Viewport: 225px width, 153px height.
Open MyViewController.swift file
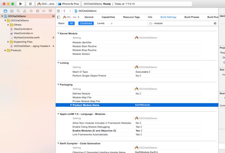tap(27, 38)
